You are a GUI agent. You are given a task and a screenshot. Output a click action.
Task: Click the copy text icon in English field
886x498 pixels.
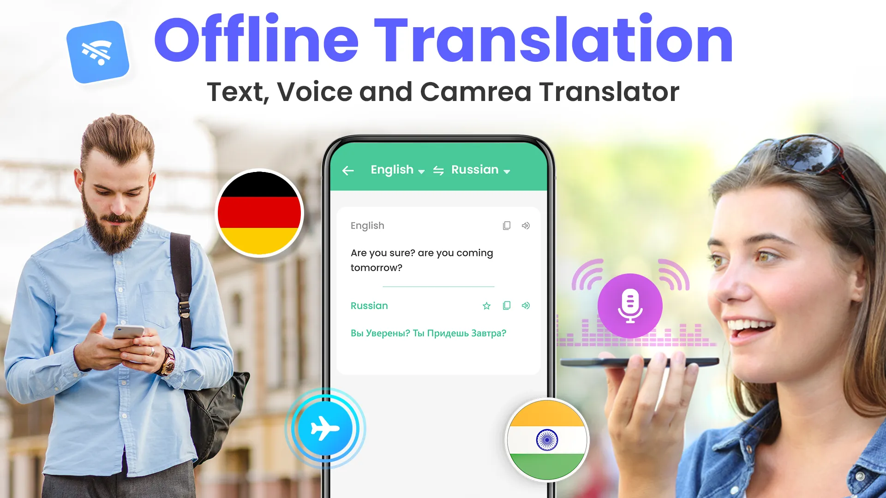[506, 225]
